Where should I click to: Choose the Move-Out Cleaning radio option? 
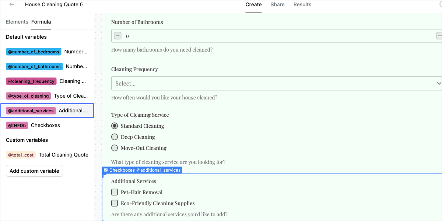[x=115, y=148]
